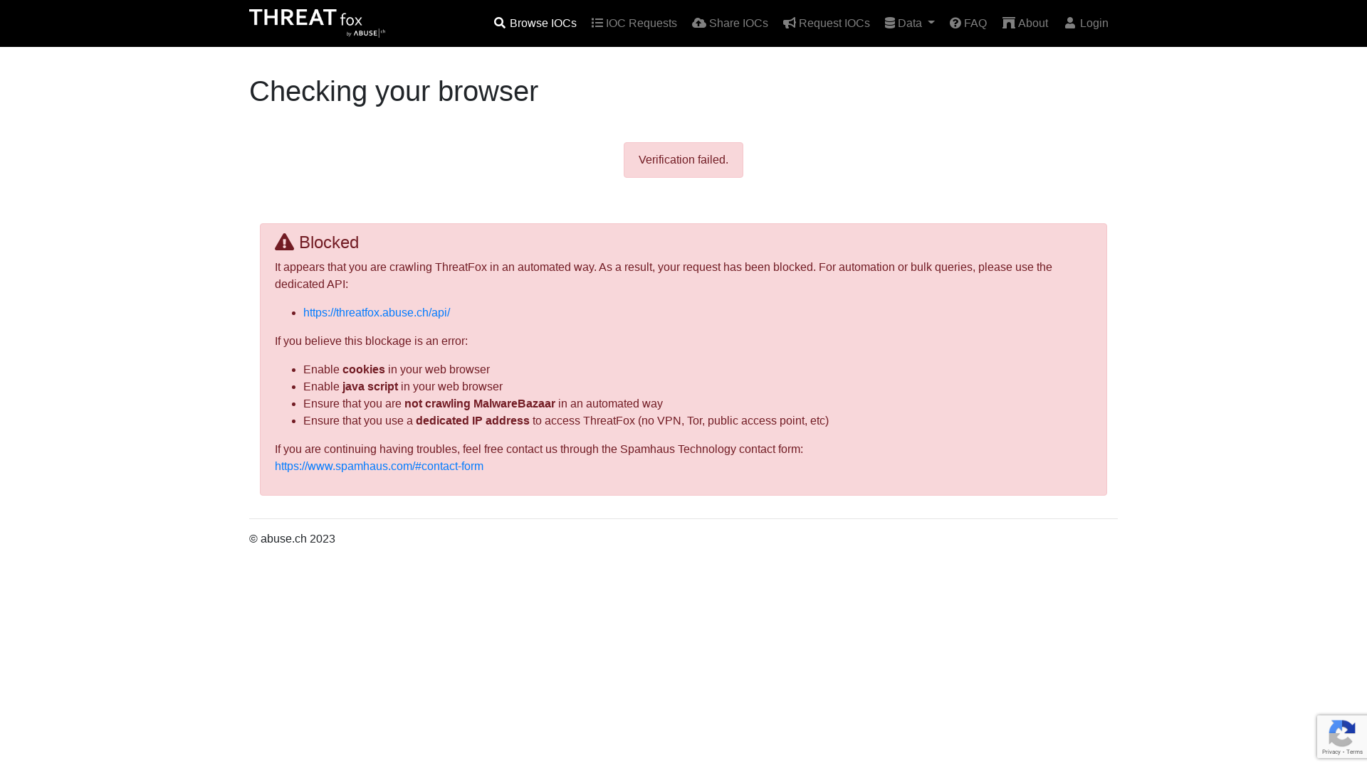Click the question mark FAQ icon

955,23
